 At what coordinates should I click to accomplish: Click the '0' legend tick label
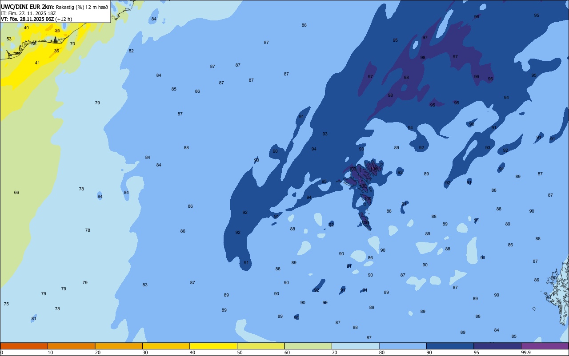(2, 352)
